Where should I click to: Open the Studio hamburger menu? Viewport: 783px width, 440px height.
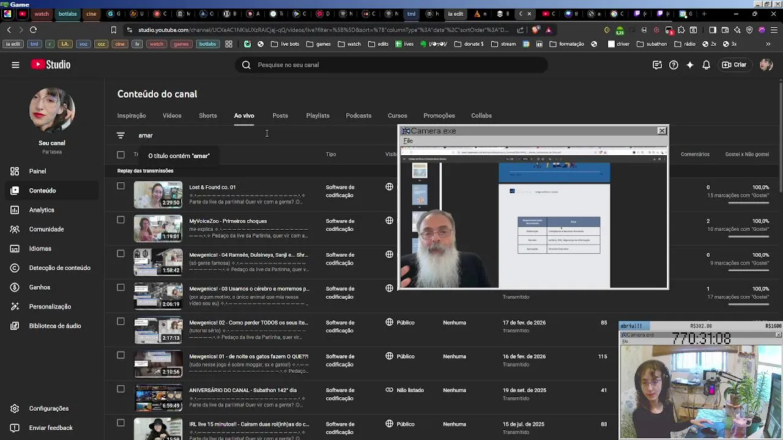click(15, 65)
